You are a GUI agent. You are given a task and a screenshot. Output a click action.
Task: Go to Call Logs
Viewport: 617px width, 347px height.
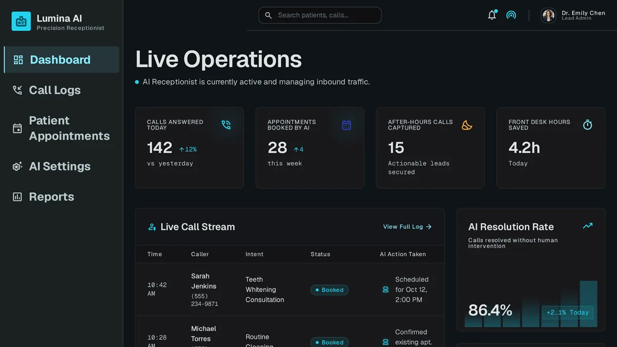[x=62, y=90]
